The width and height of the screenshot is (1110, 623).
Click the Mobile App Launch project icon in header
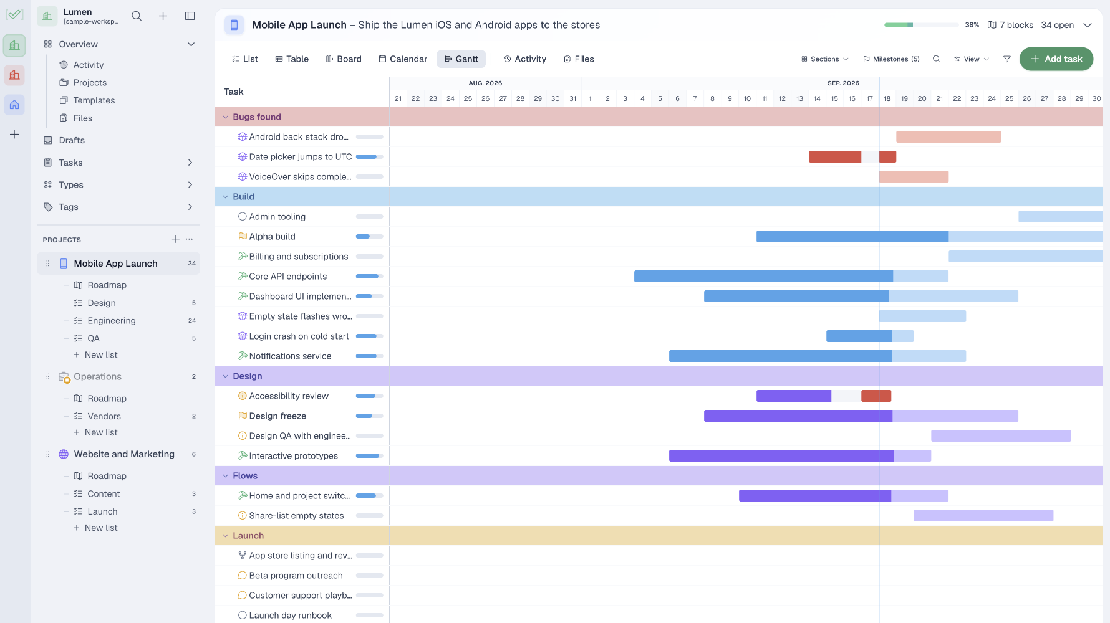pos(234,25)
